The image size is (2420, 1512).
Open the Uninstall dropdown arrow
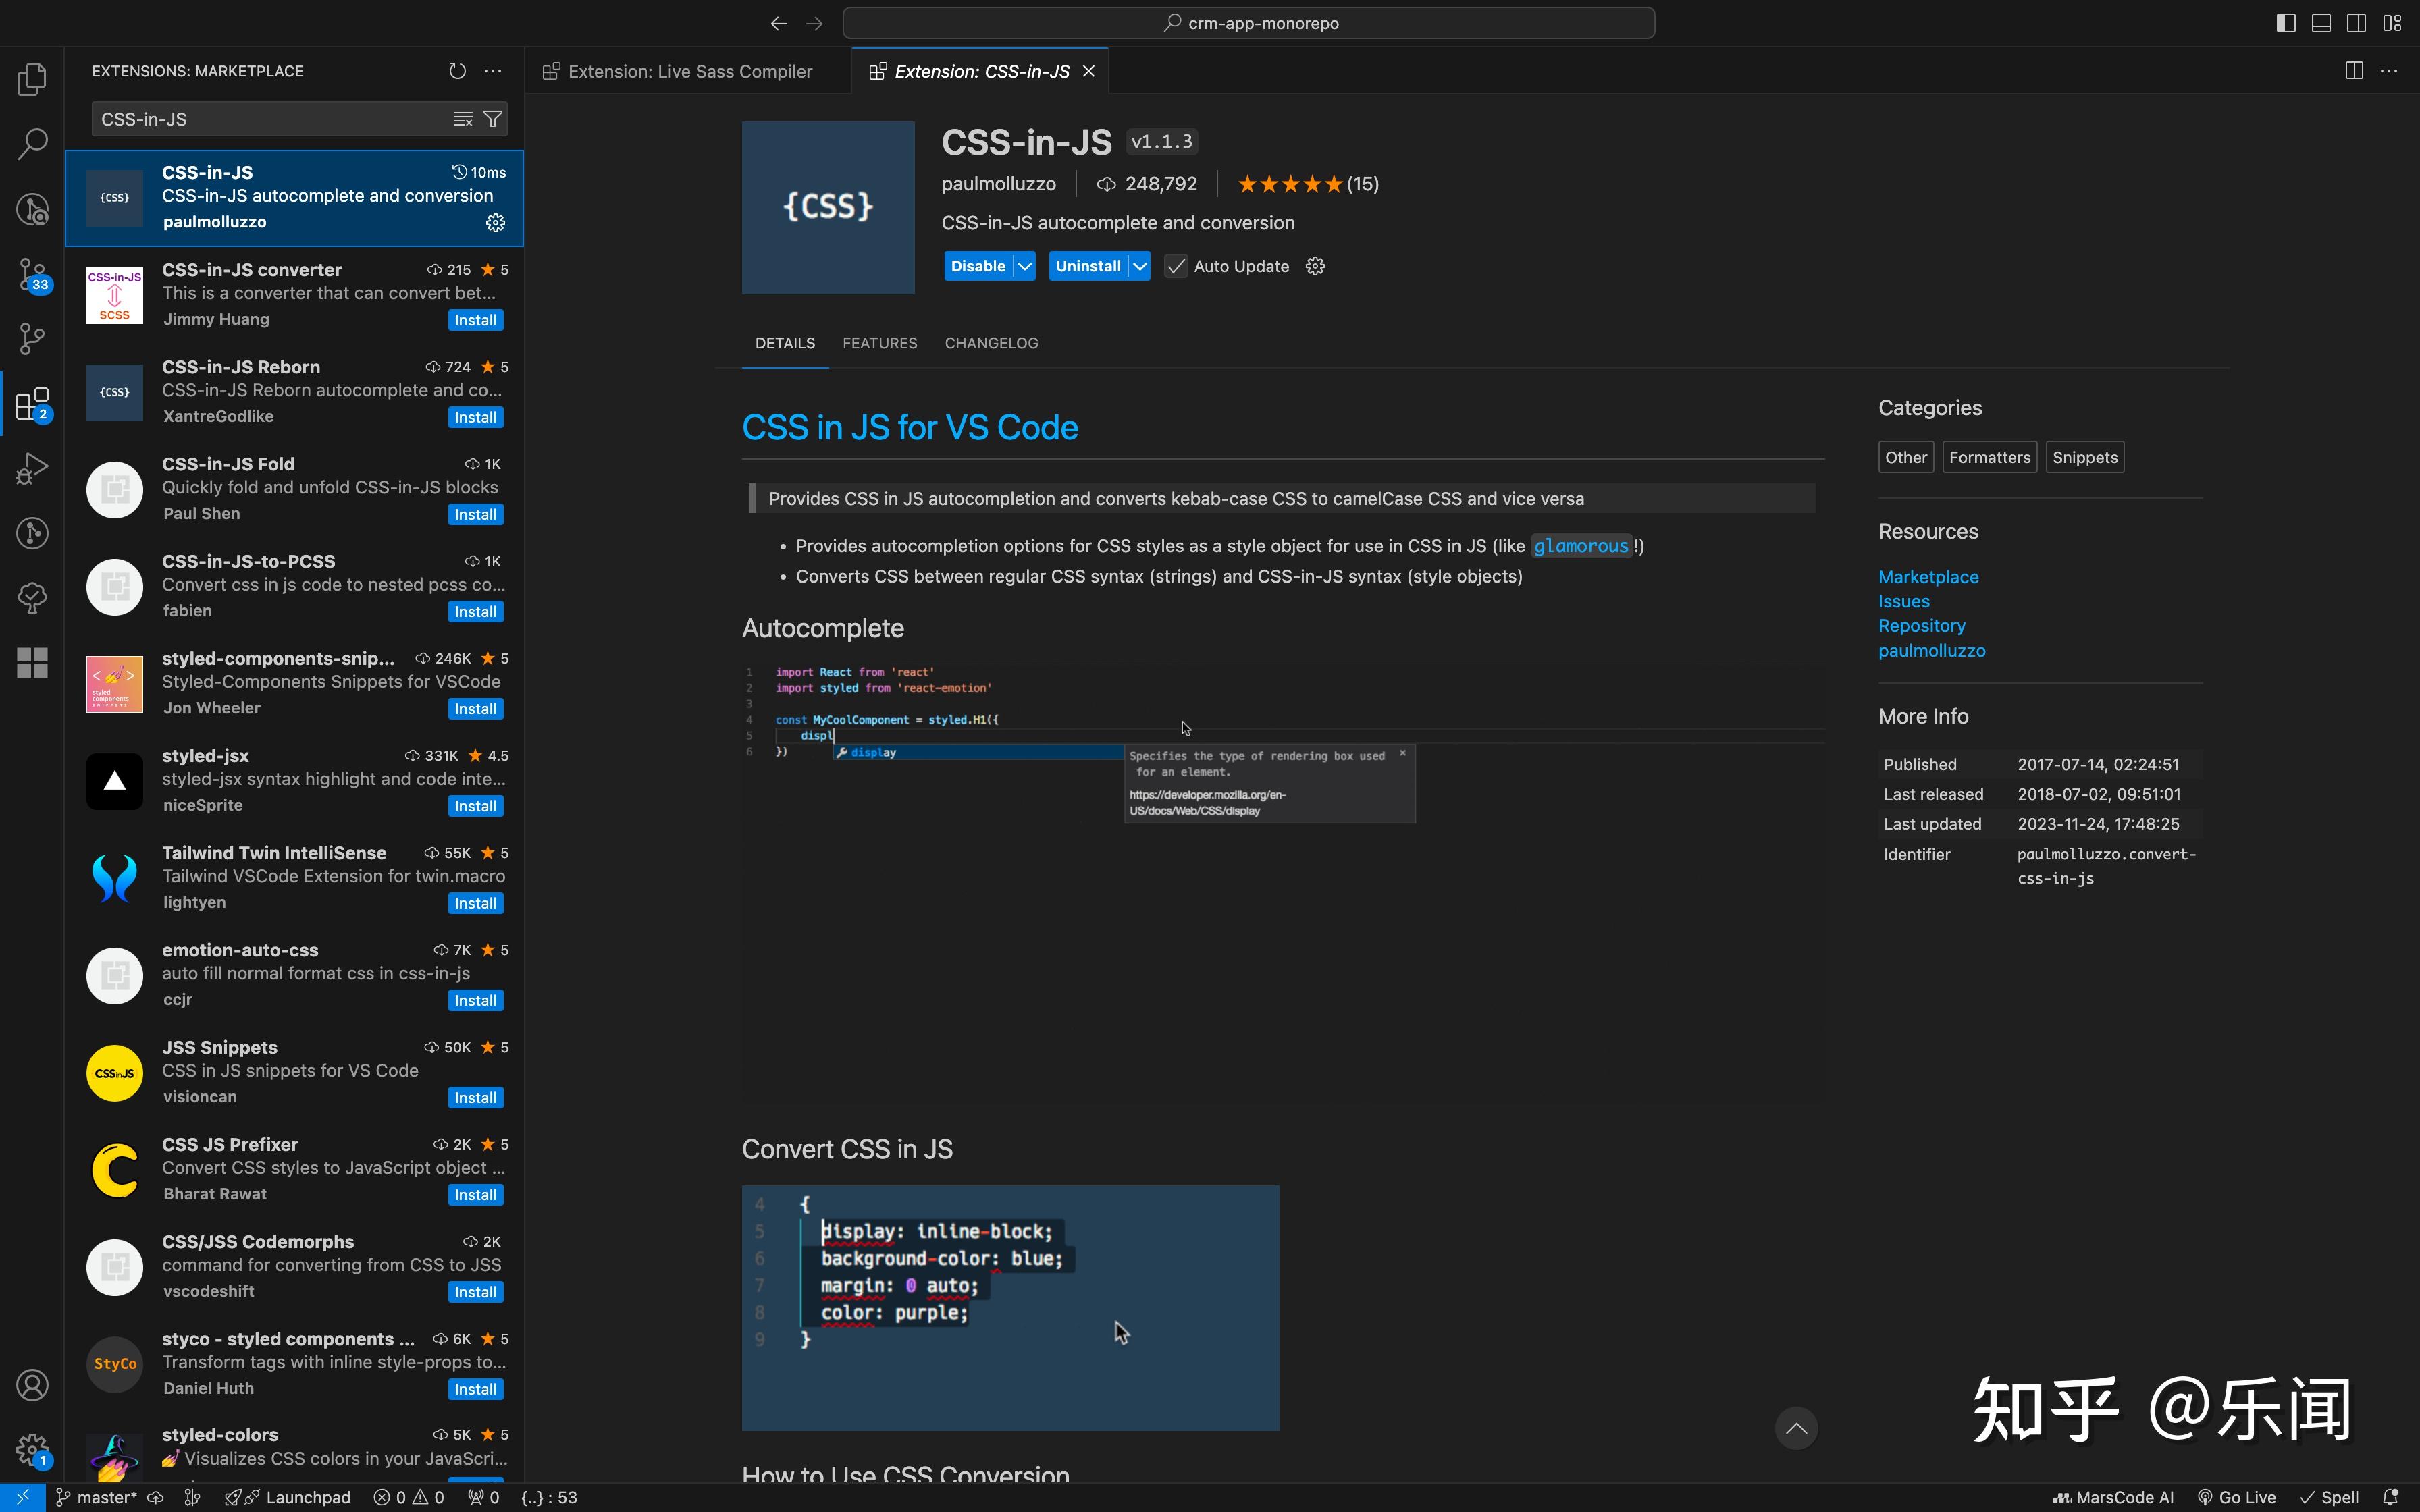point(1140,266)
